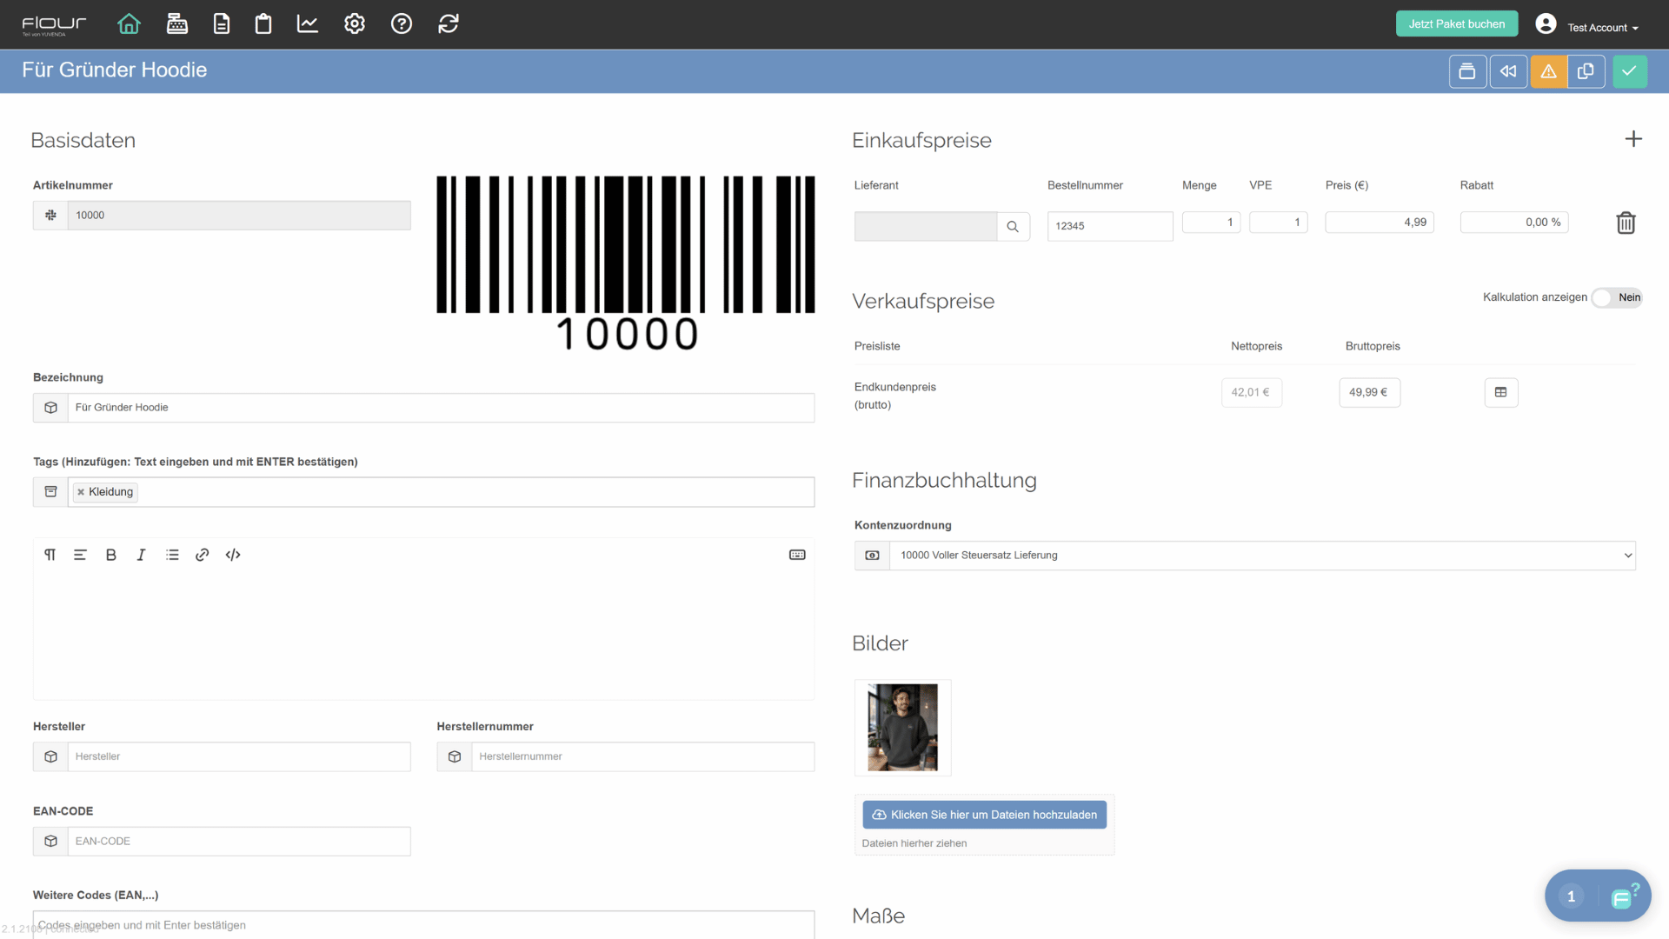Viewport: 1669px width, 939px height.
Task: Click paragraph format icon in editor
Action: 50,555
